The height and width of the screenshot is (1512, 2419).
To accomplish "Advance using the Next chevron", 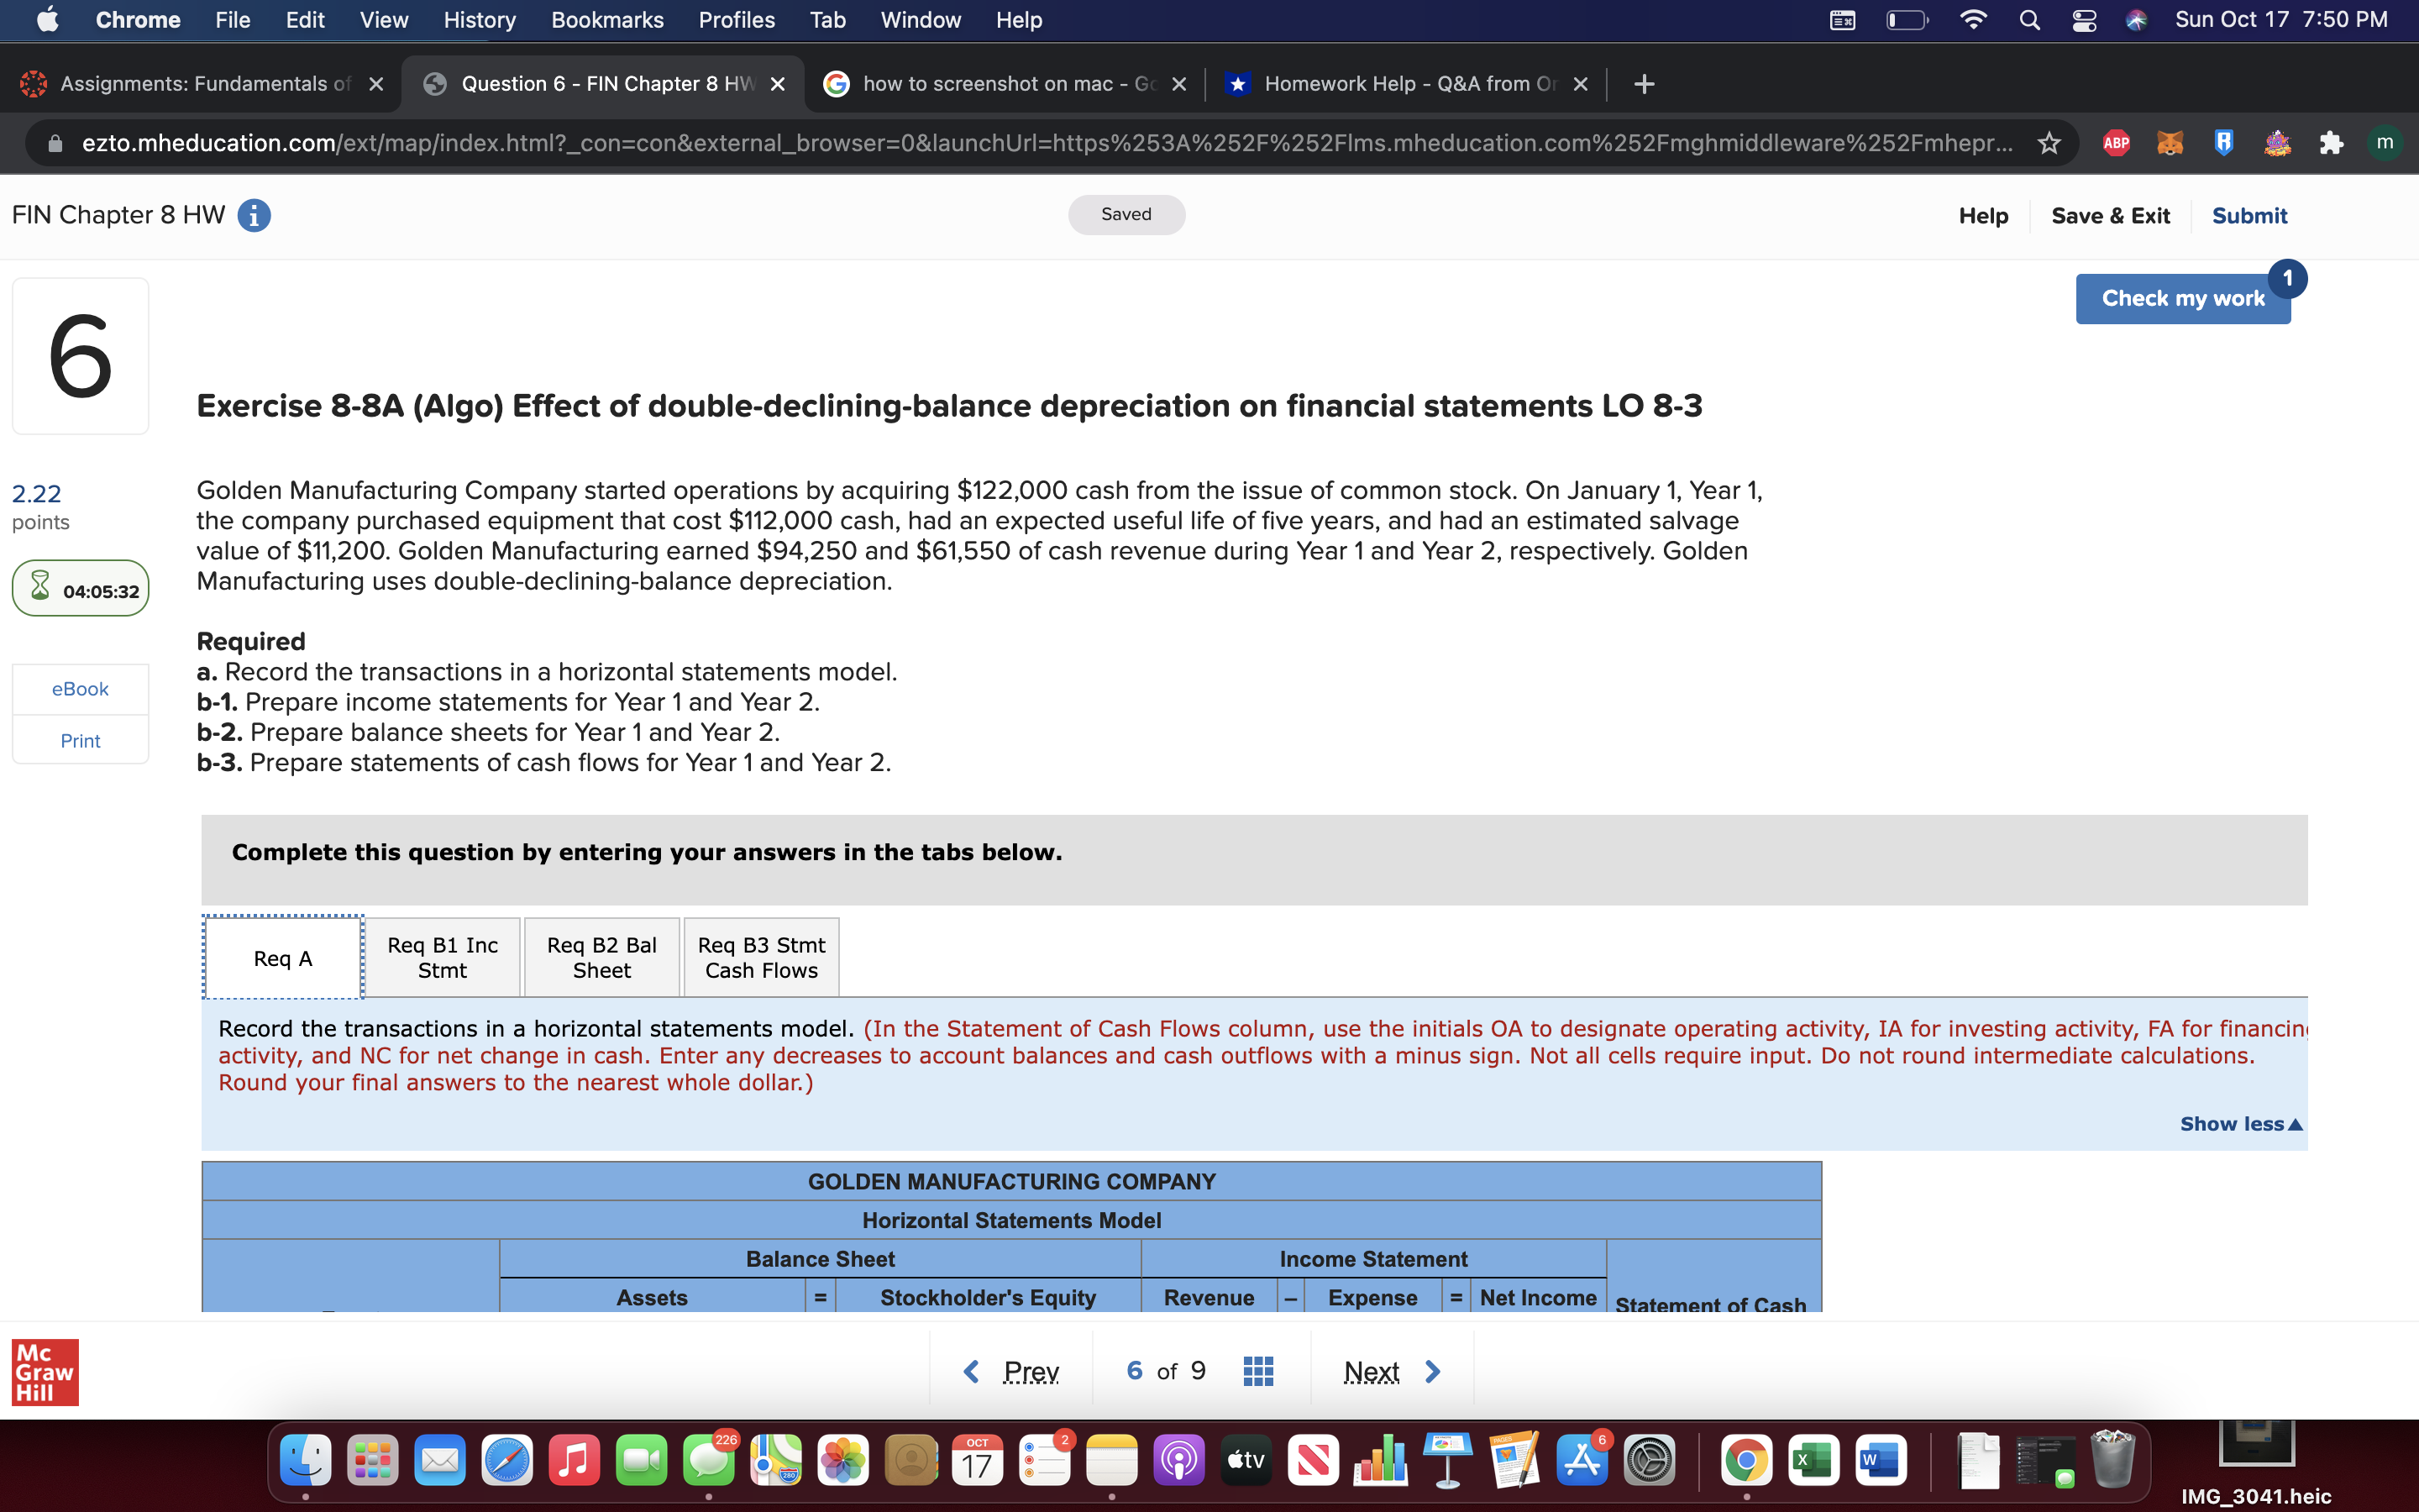I will [1431, 1371].
